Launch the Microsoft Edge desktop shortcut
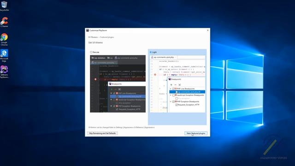The width and height of the screenshot is (295, 166). click(4, 55)
